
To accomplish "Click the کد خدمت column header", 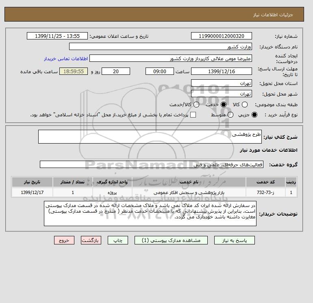I will point(265,182).
